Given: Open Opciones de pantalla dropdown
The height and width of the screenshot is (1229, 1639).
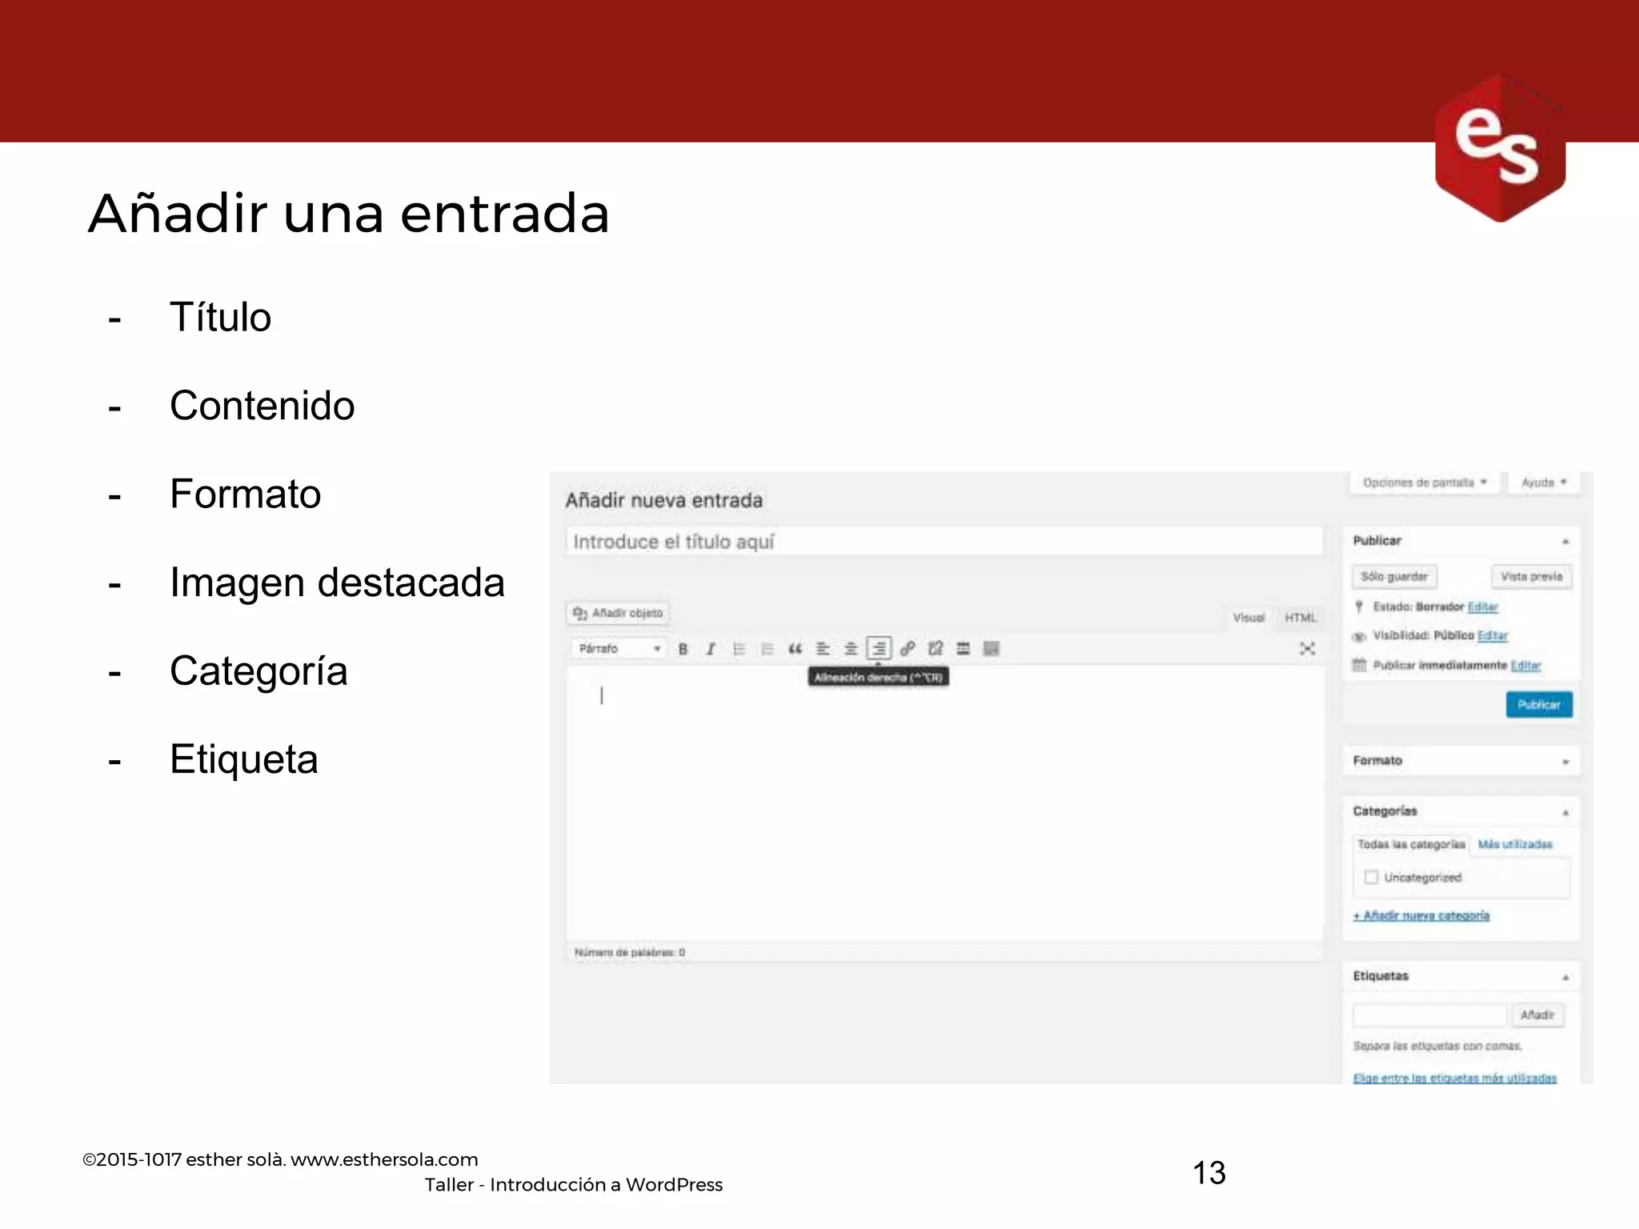Looking at the screenshot, I should point(1425,483).
